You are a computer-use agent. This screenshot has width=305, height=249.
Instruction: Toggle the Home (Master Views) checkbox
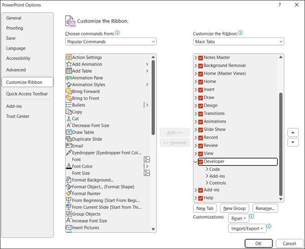coord(201,74)
